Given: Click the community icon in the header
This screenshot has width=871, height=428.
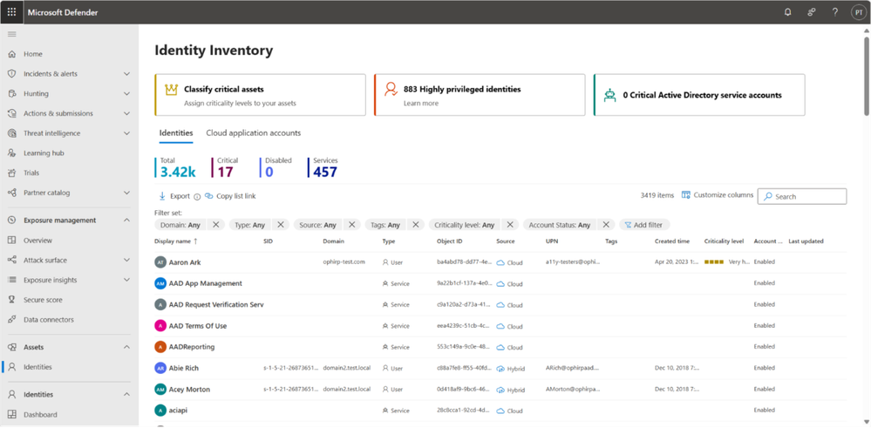Looking at the screenshot, I should pyautogui.click(x=811, y=12).
